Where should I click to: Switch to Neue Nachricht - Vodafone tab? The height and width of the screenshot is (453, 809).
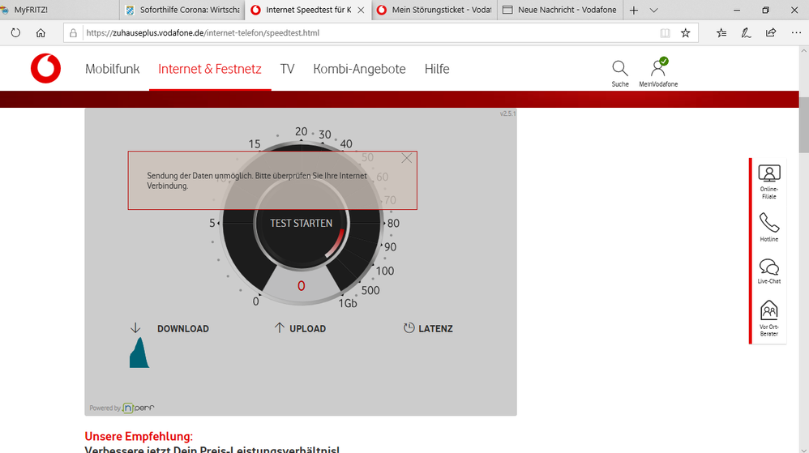pos(560,10)
